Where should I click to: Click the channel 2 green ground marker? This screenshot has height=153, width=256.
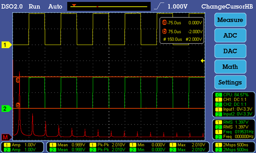tap(7, 109)
